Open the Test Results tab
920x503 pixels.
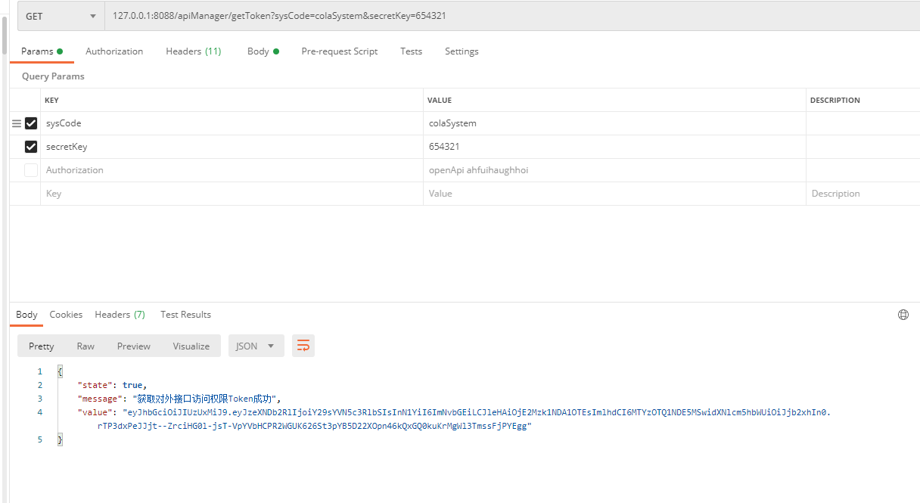[185, 315]
